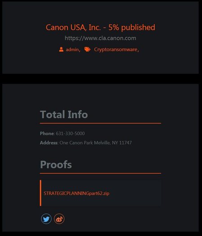Click the bold Address label
Screen dimensions: 202x236
(x=49, y=143)
